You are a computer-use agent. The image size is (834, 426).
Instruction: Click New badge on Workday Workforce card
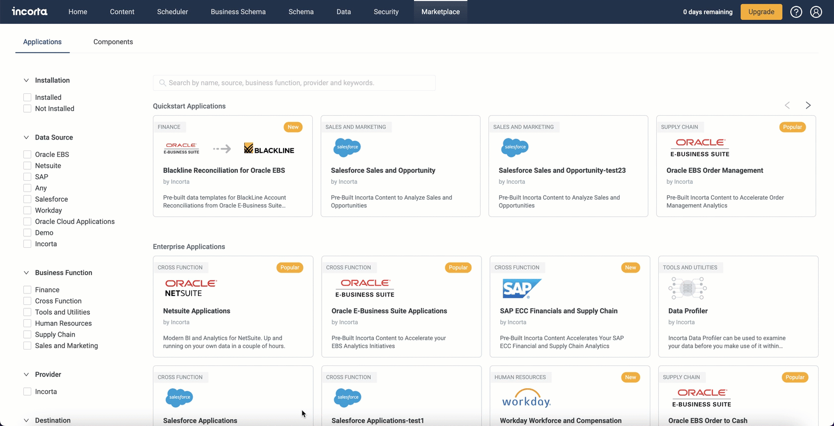coord(630,377)
